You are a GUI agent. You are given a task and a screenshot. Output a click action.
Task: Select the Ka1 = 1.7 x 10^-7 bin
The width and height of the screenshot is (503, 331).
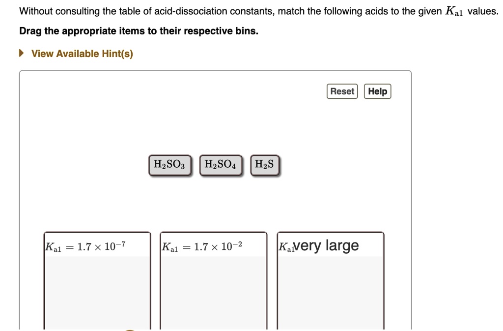pyautogui.click(x=97, y=280)
